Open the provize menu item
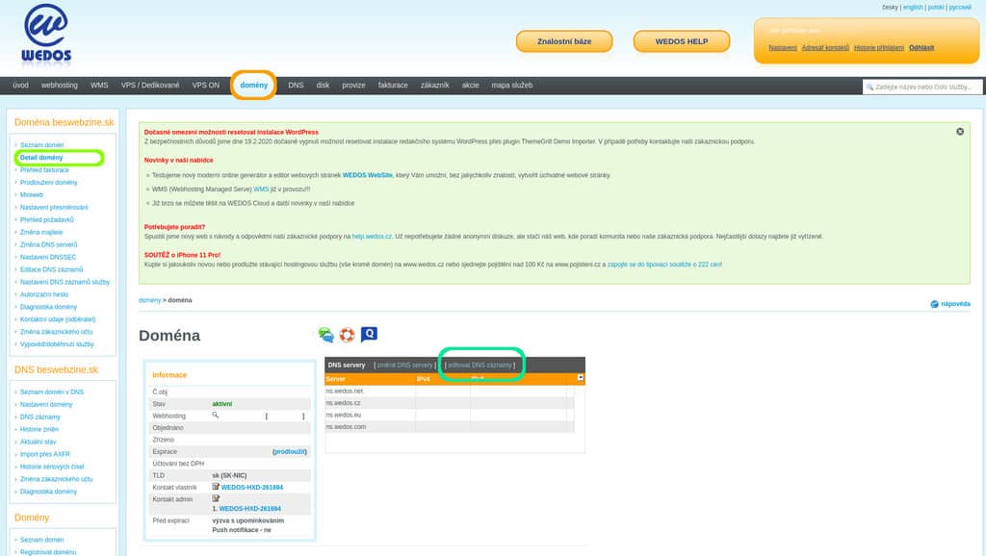986x556 pixels. tap(353, 86)
